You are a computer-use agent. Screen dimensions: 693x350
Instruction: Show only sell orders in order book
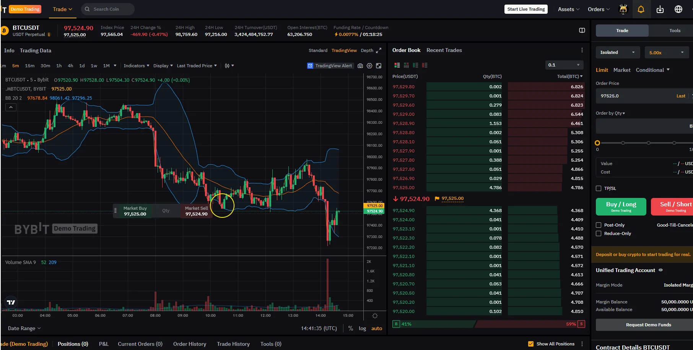pos(425,65)
